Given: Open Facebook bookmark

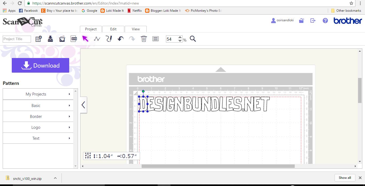Looking at the screenshot, I should click(x=28, y=11).
